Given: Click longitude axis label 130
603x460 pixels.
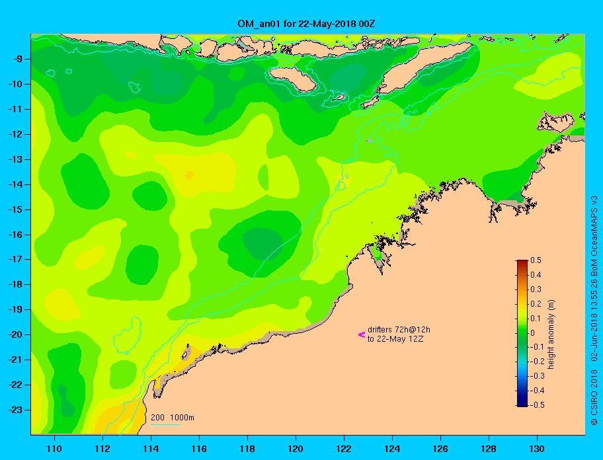Looking at the screenshot, I should tap(537, 449).
